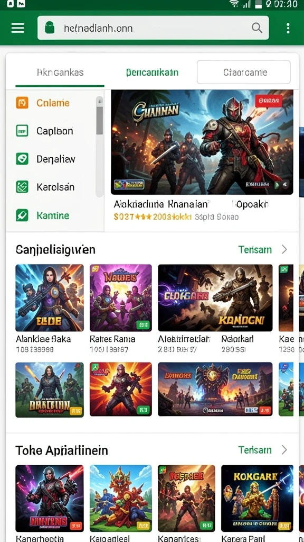Tap the search magnifier icon
The width and height of the screenshot is (304, 542).
pyautogui.click(x=257, y=28)
